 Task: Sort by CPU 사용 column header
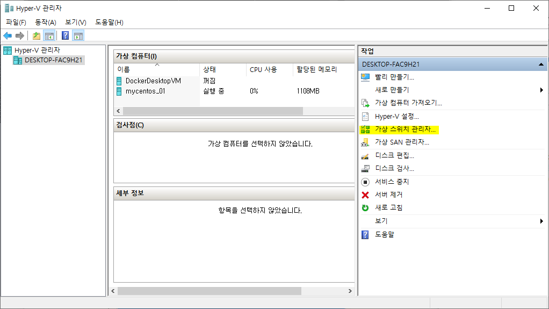tap(269, 70)
